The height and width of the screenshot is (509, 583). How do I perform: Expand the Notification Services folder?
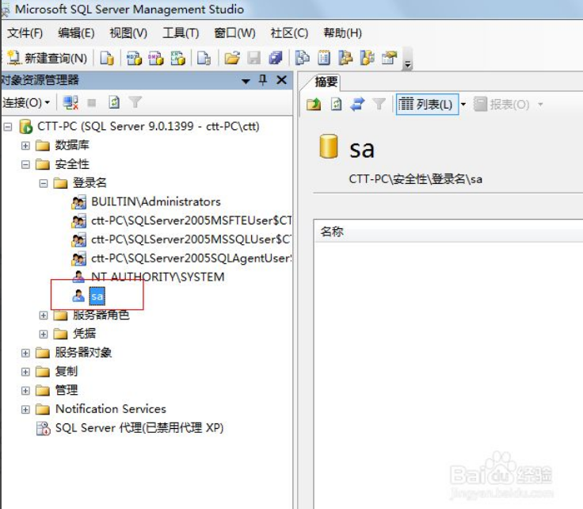tap(25, 410)
